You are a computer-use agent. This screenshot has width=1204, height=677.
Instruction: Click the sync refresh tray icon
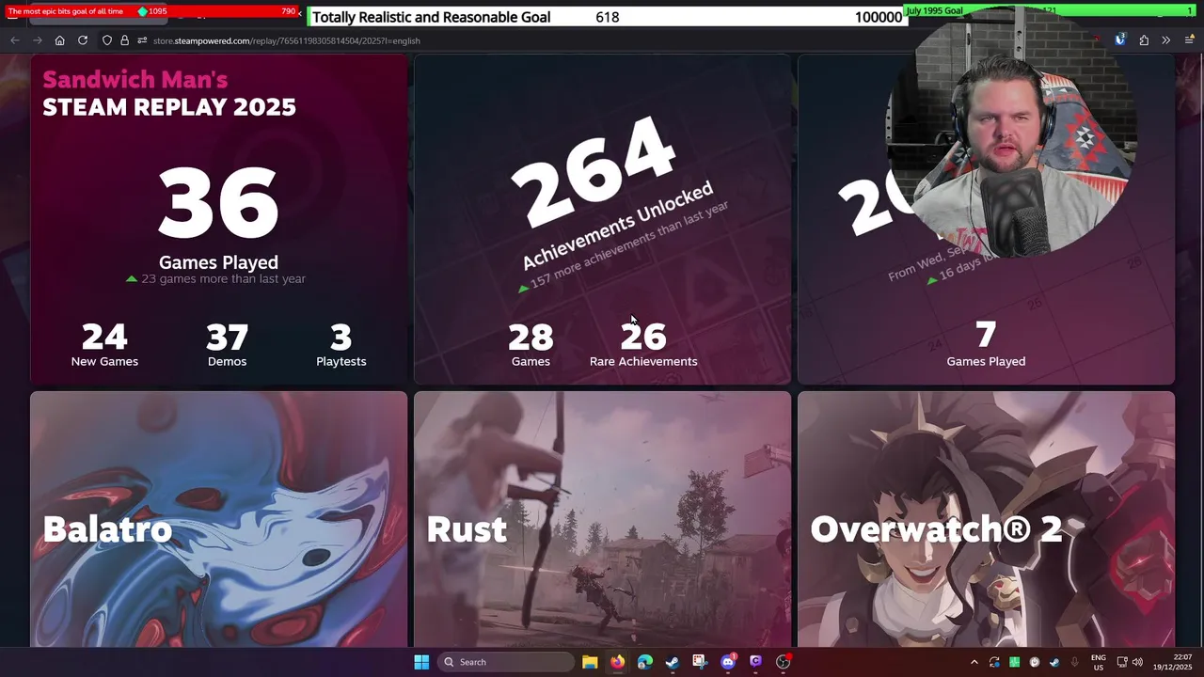pos(994,662)
